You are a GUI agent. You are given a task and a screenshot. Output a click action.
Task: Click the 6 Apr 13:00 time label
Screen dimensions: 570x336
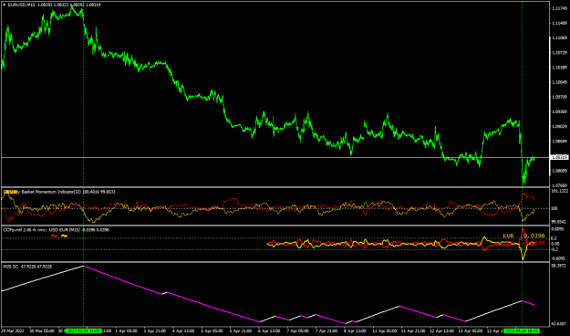pyautogui.click(x=268, y=331)
